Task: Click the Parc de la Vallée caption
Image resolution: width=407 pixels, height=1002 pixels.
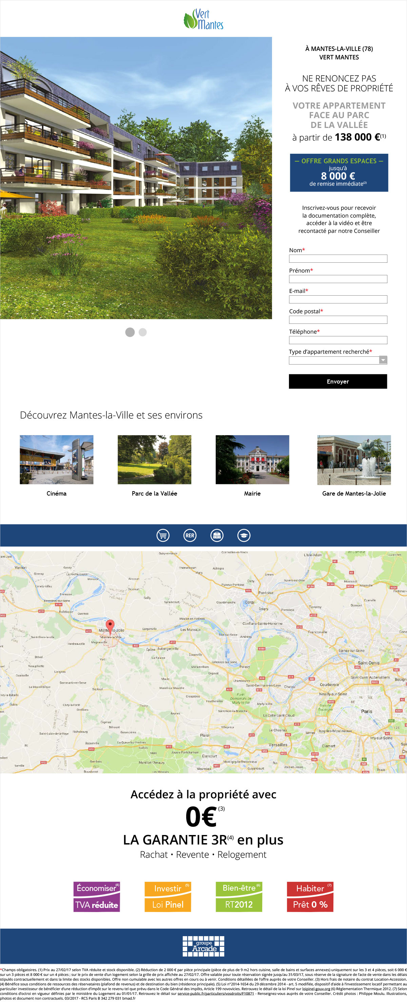Action: coord(154,493)
